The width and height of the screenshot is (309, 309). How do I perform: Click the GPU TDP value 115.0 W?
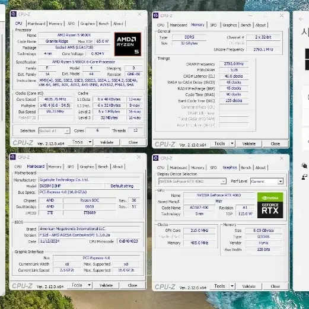point(245,214)
